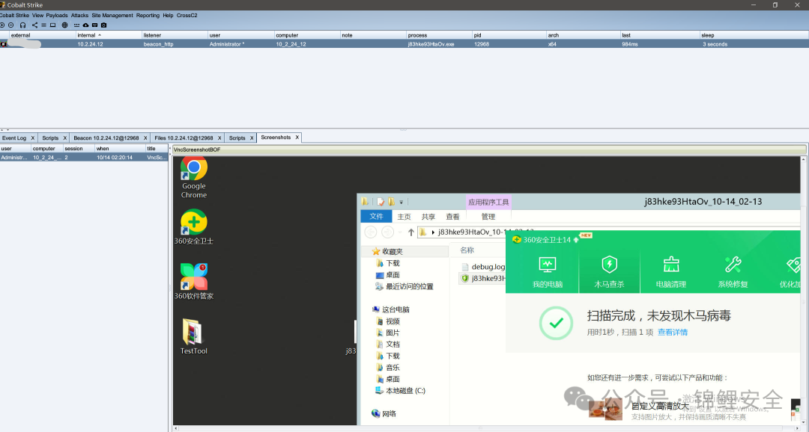
Task: Open the Payloads menu
Action: pos(57,16)
